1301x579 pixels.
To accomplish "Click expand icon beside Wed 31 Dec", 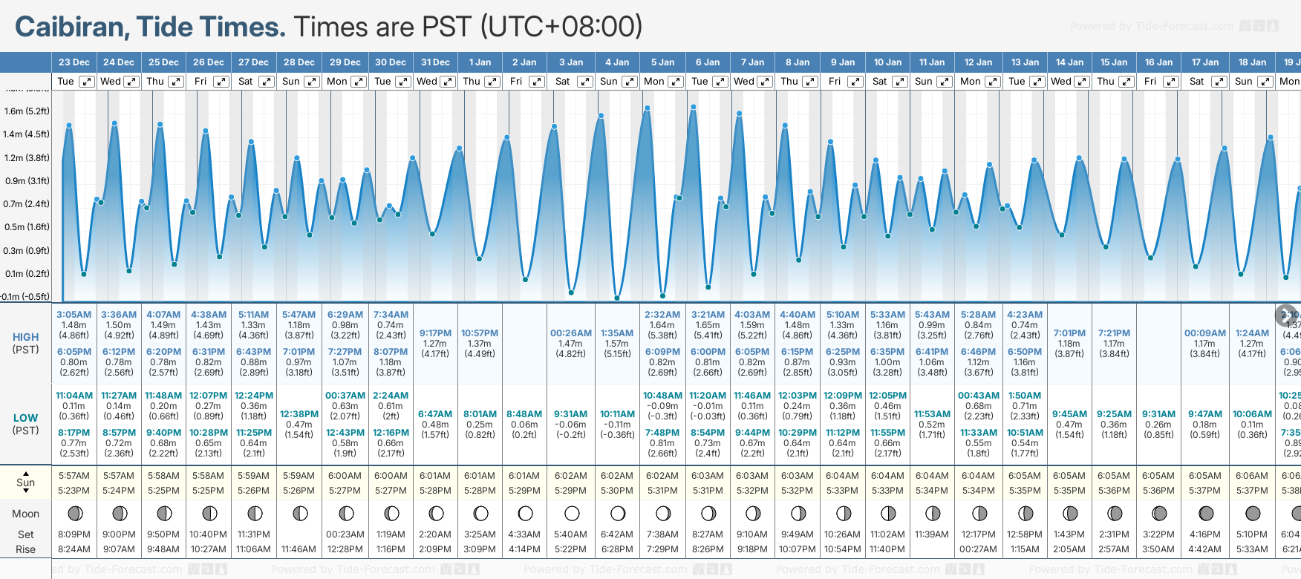I will click(x=448, y=82).
